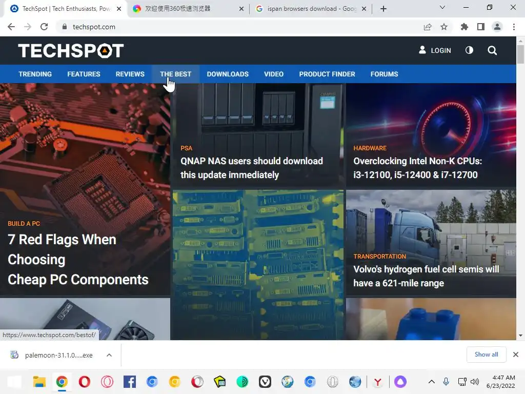The height and width of the screenshot is (394, 525).
Task: Open the Extensions puzzle icon
Action: tap(464, 27)
